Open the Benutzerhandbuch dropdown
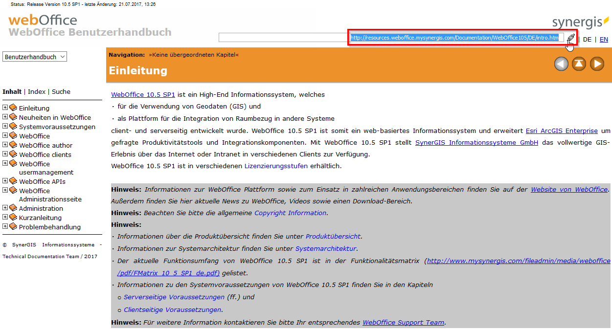 click(x=35, y=57)
